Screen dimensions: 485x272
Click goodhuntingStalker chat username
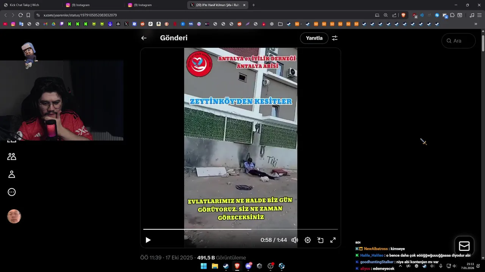[x=377, y=262]
